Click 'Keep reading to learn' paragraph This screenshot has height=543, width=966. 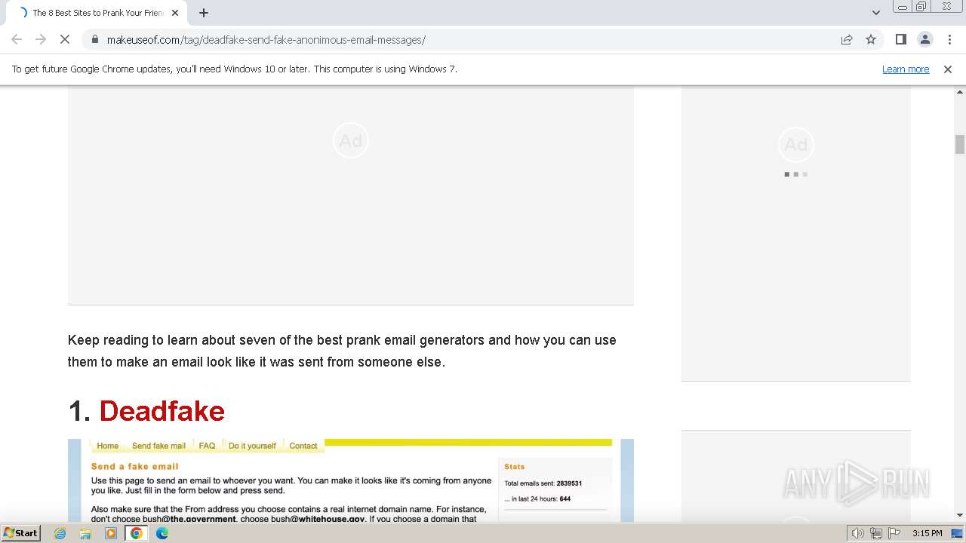tap(342, 351)
